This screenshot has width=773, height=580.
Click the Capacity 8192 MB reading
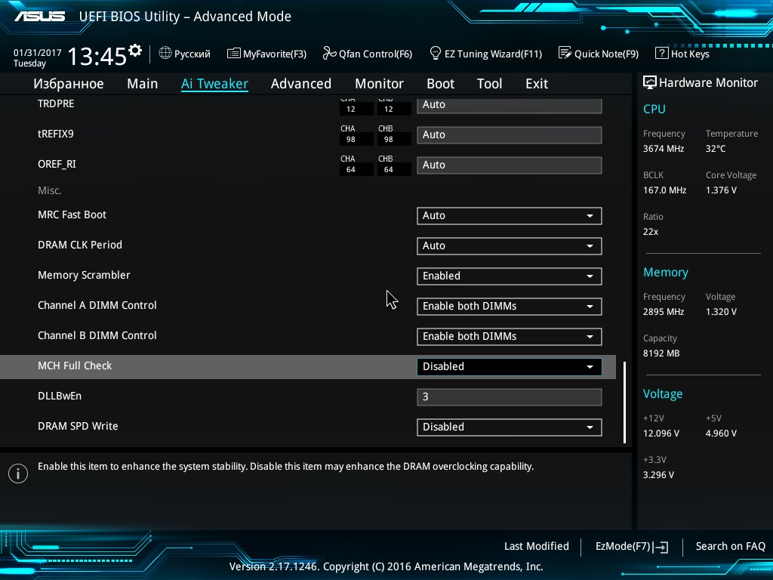(x=661, y=353)
